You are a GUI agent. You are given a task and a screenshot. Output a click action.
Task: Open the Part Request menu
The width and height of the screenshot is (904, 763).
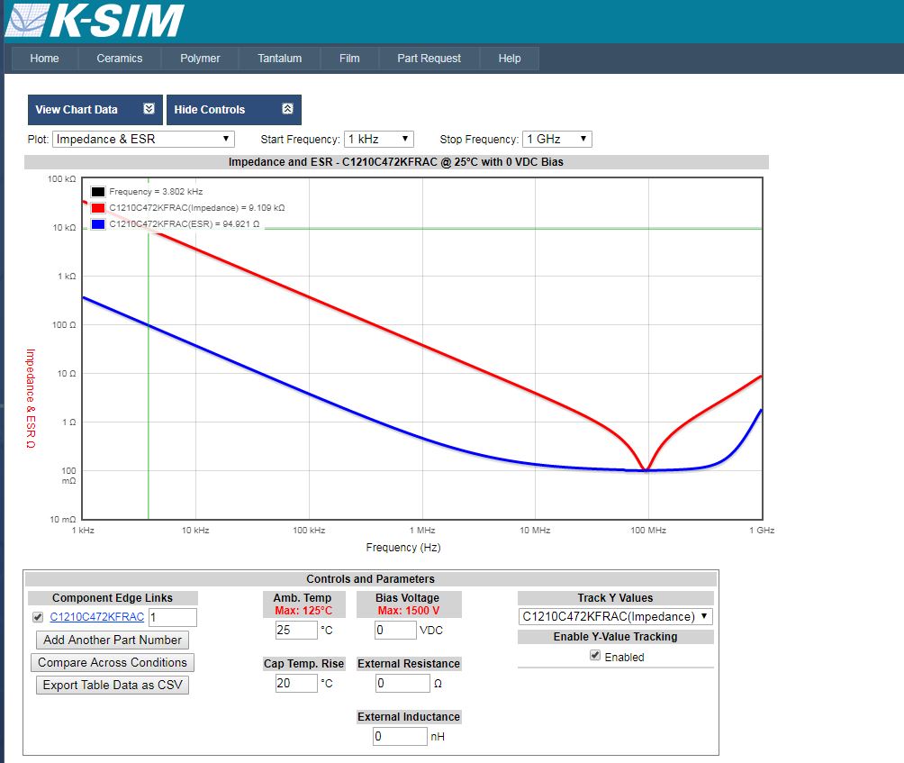(x=429, y=59)
